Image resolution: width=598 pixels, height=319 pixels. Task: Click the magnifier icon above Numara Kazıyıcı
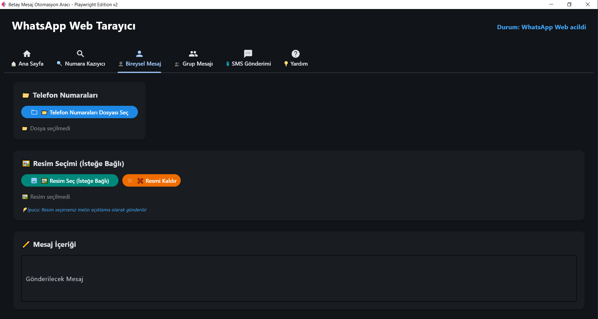80,53
